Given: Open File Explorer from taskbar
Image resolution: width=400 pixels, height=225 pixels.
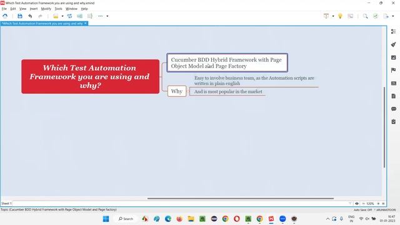Looking at the screenshot, I should click(191, 219).
